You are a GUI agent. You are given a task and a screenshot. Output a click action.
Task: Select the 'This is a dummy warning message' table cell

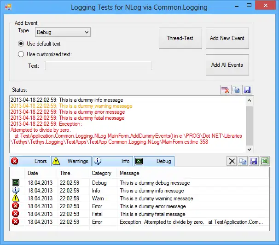click(157, 198)
